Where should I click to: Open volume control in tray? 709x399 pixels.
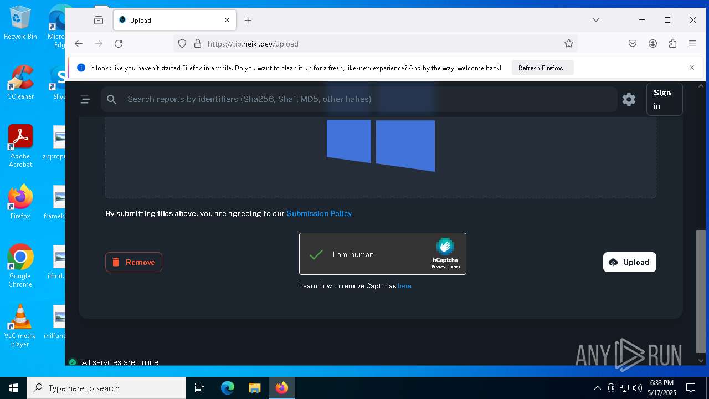pos(638,388)
